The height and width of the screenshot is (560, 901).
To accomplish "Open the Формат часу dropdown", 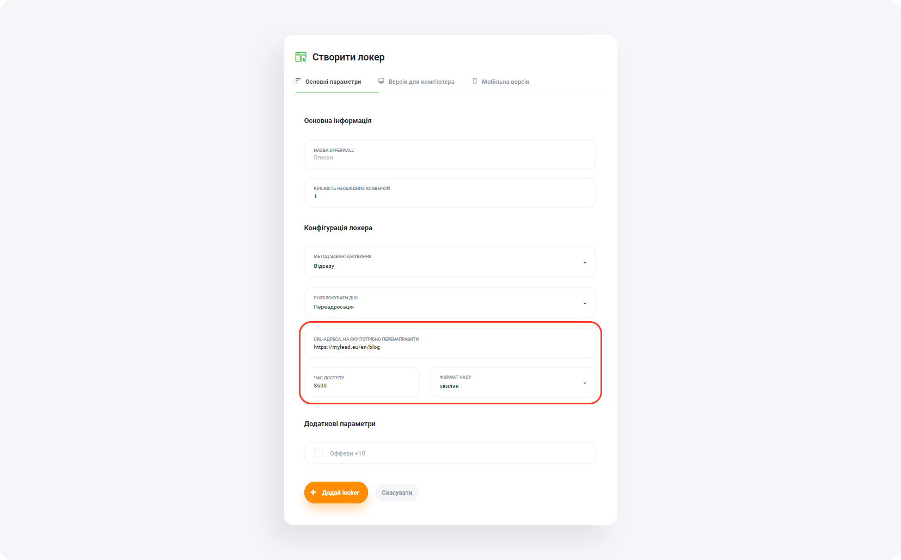I will [x=585, y=383].
